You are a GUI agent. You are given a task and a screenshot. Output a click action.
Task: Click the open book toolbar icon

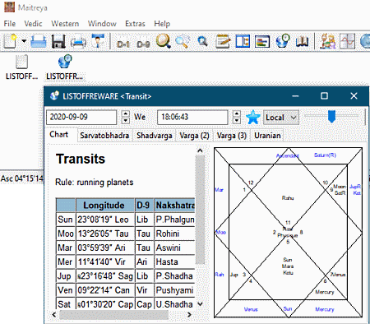coord(302,42)
